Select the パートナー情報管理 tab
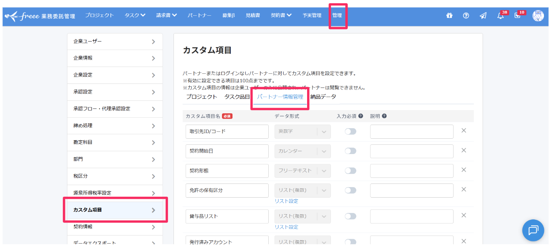 pos(280,97)
